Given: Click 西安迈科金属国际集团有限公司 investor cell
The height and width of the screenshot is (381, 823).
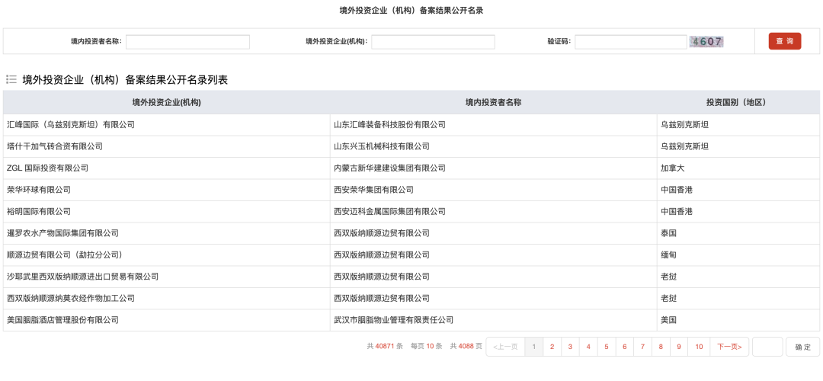Looking at the screenshot, I should click(x=493, y=212).
